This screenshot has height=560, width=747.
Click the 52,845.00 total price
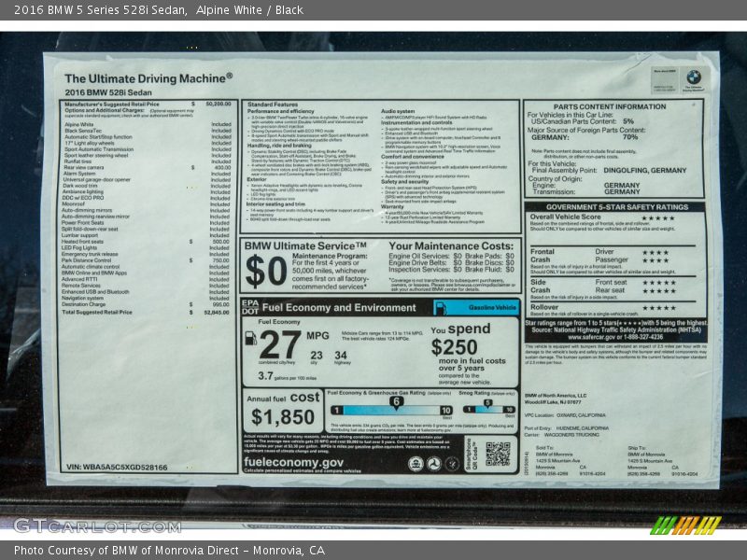[217, 313]
